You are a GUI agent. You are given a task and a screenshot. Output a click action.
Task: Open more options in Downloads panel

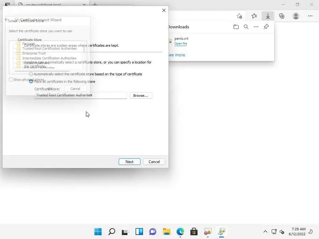click(256, 27)
